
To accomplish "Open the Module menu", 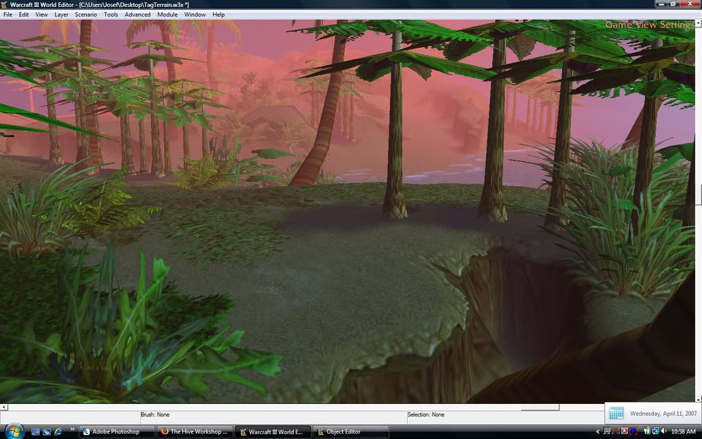I will pos(167,14).
